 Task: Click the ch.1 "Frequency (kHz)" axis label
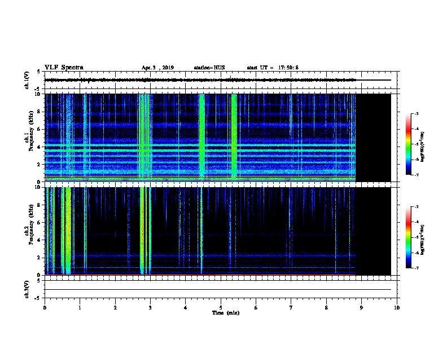[x=31, y=131]
